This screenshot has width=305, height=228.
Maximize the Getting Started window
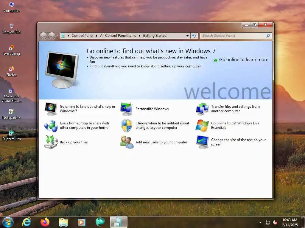(254, 25)
